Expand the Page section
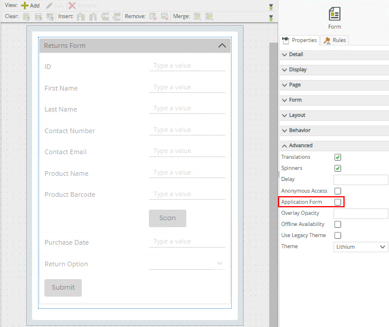Viewport: 389px width, 327px height. point(334,85)
